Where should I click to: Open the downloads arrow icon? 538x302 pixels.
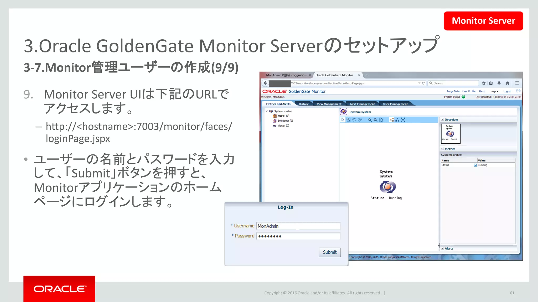pyautogui.click(x=499, y=83)
